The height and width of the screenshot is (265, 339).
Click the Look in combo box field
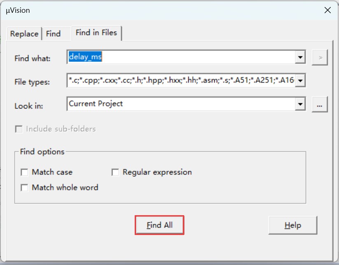click(x=181, y=104)
